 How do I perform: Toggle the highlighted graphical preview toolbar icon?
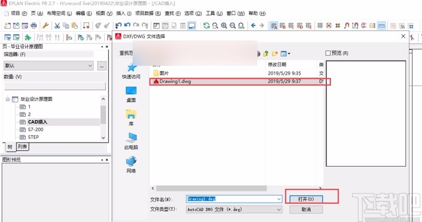(192, 25)
